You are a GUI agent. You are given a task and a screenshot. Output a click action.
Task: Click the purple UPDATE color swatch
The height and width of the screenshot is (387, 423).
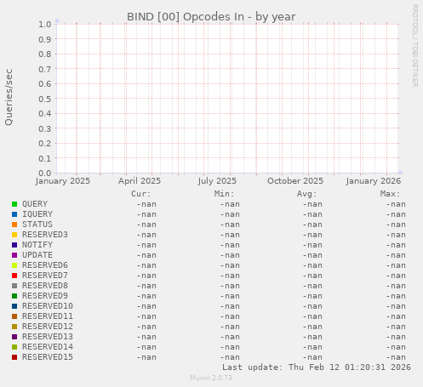(x=14, y=255)
